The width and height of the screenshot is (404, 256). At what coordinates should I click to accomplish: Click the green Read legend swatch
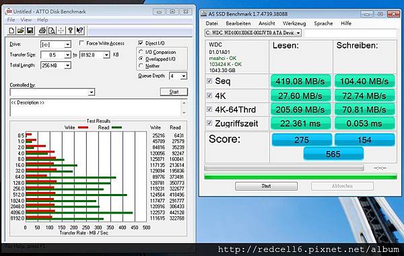click(x=116, y=127)
